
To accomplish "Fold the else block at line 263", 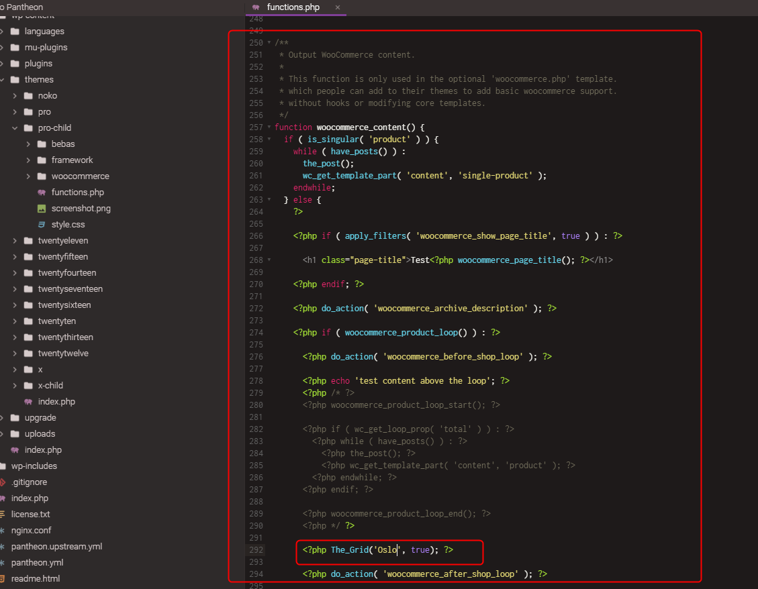I will pyautogui.click(x=269, y=199).
